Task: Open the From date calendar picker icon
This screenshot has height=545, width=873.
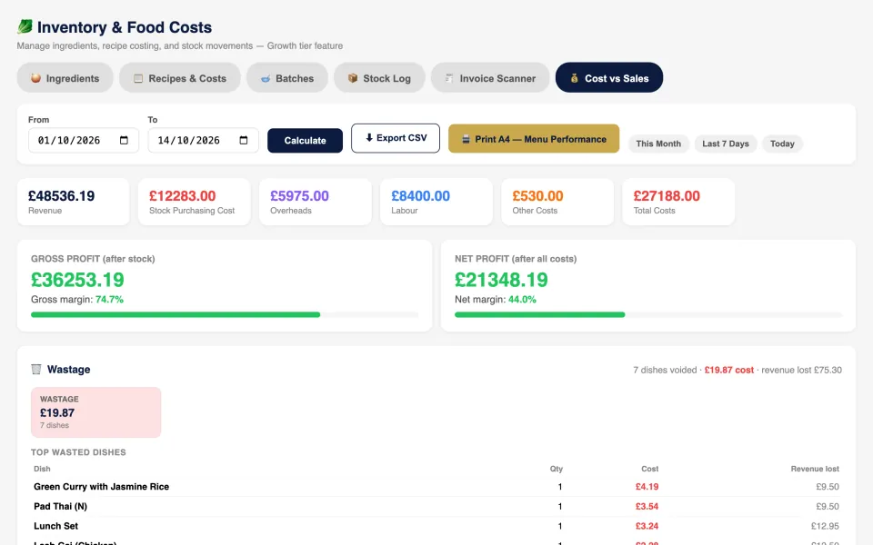Action: 125,140
